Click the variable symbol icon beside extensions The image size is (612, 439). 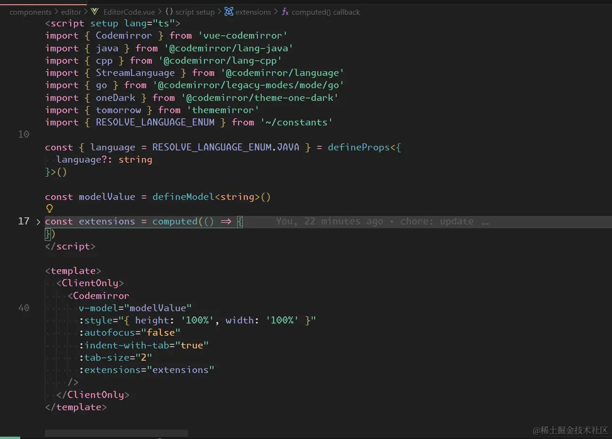pos(229,11)
